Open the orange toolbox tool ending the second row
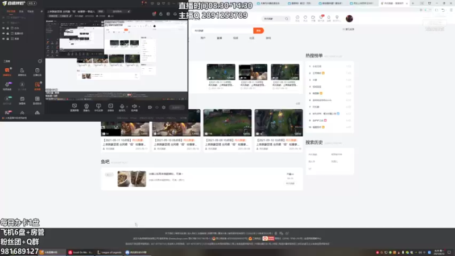455x256 pixels. click(37, 86)
